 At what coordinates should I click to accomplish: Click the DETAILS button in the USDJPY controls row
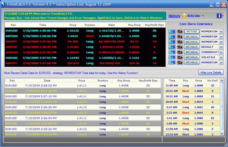[x=192, y=42]
